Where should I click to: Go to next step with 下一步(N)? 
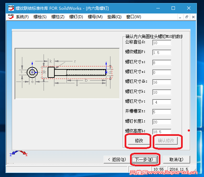click(144, 159)
